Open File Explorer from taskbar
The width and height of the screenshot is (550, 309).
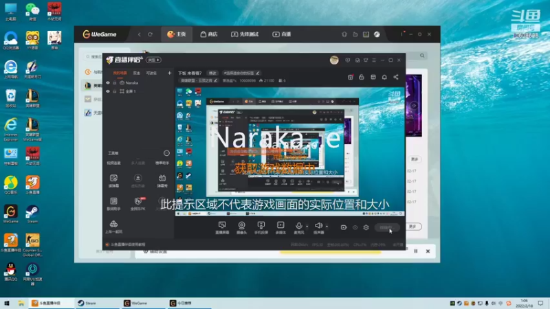[21, 303]
